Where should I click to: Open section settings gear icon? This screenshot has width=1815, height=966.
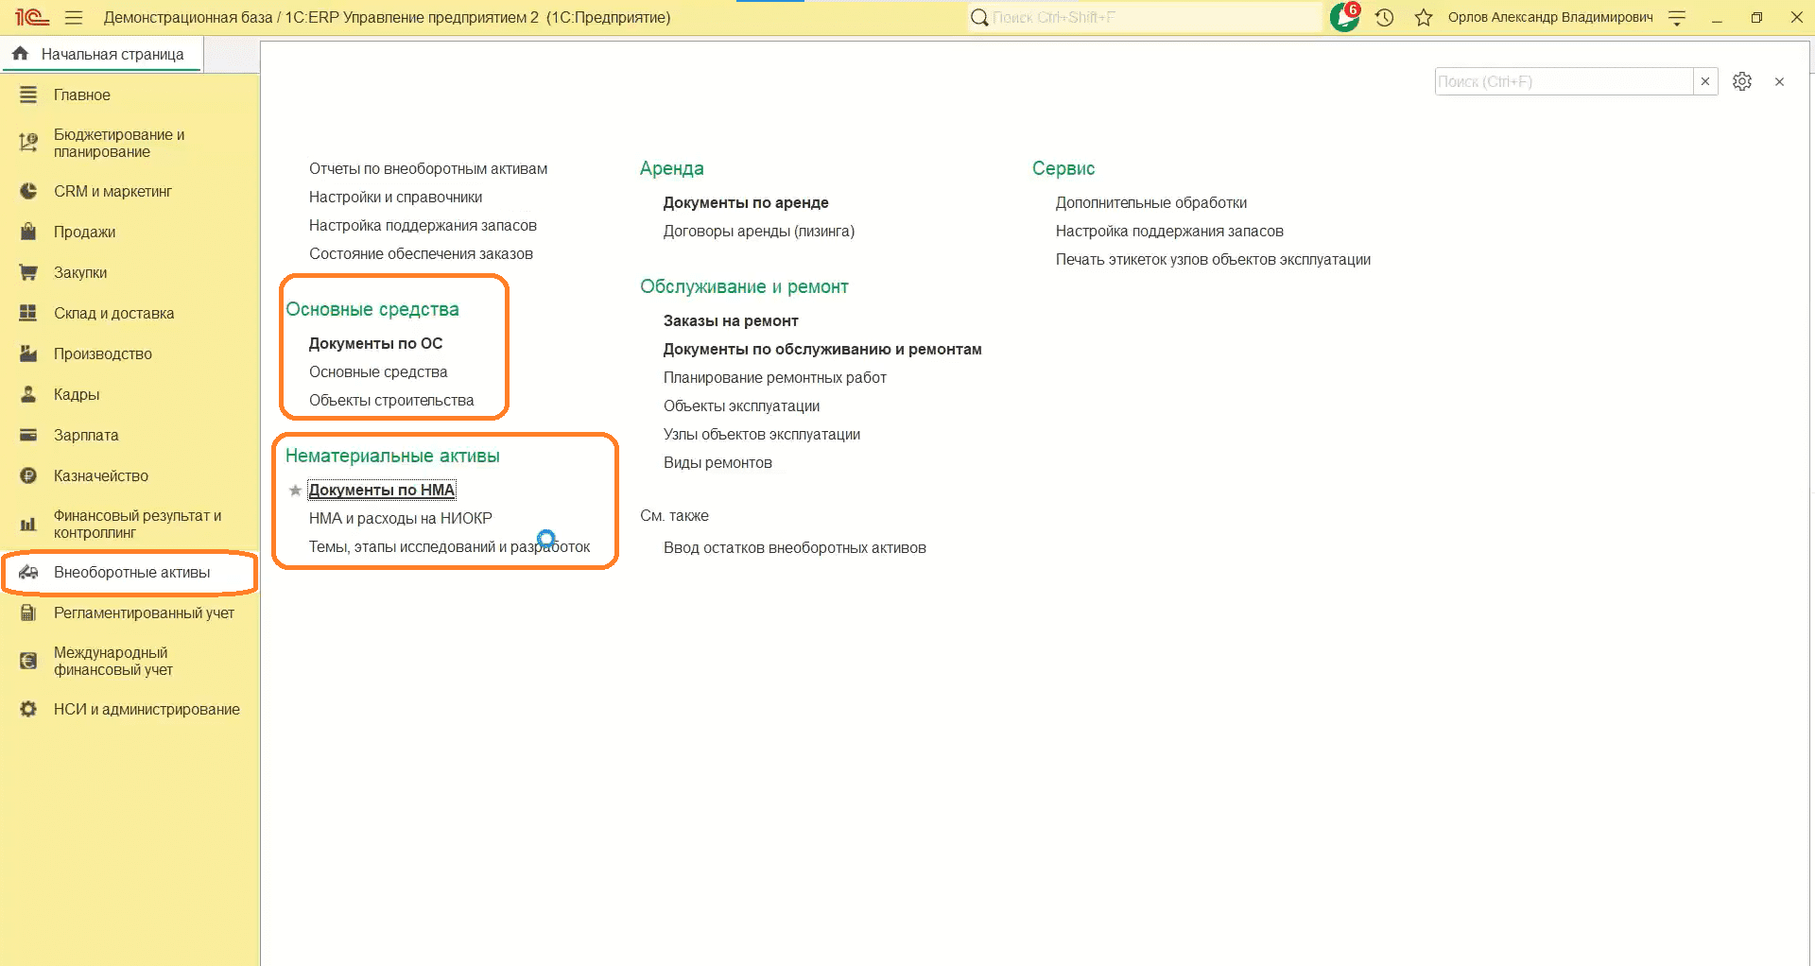(x=1742, y=81)
